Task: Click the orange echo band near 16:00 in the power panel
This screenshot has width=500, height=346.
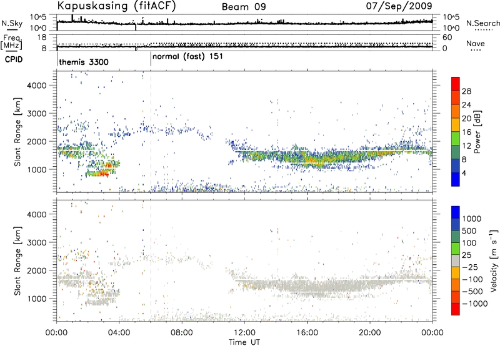Action: [x=311, y=159]
